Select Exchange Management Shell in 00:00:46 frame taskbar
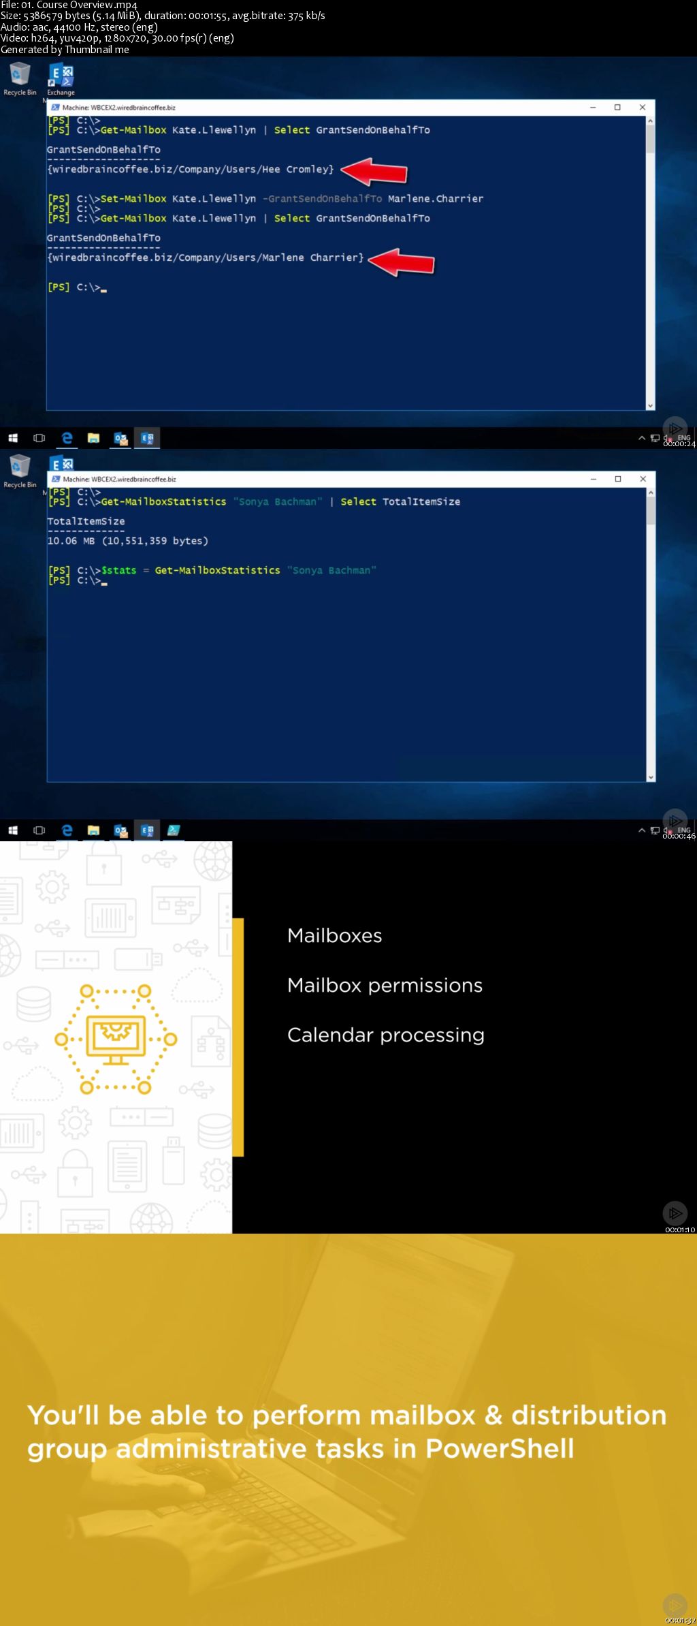Image resolution: width=697 pixels, height=1626 pixels. 147,830
